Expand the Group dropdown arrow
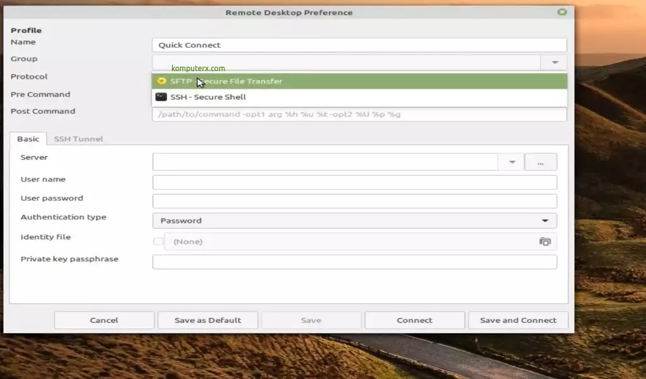 pyautogui.click(x=555, y=62)
